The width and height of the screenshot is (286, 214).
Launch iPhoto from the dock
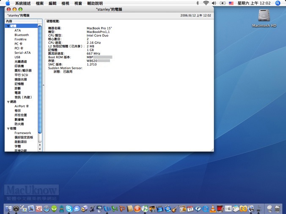pyautogui.click(x=152, y=209)
